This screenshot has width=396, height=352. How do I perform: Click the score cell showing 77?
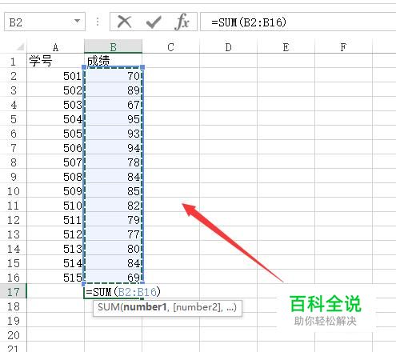tap(113, 234)
